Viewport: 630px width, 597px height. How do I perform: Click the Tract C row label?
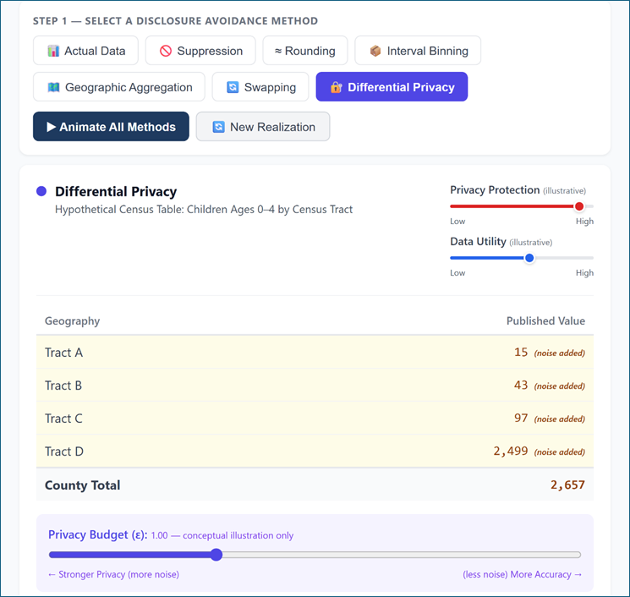click(63, 419)
